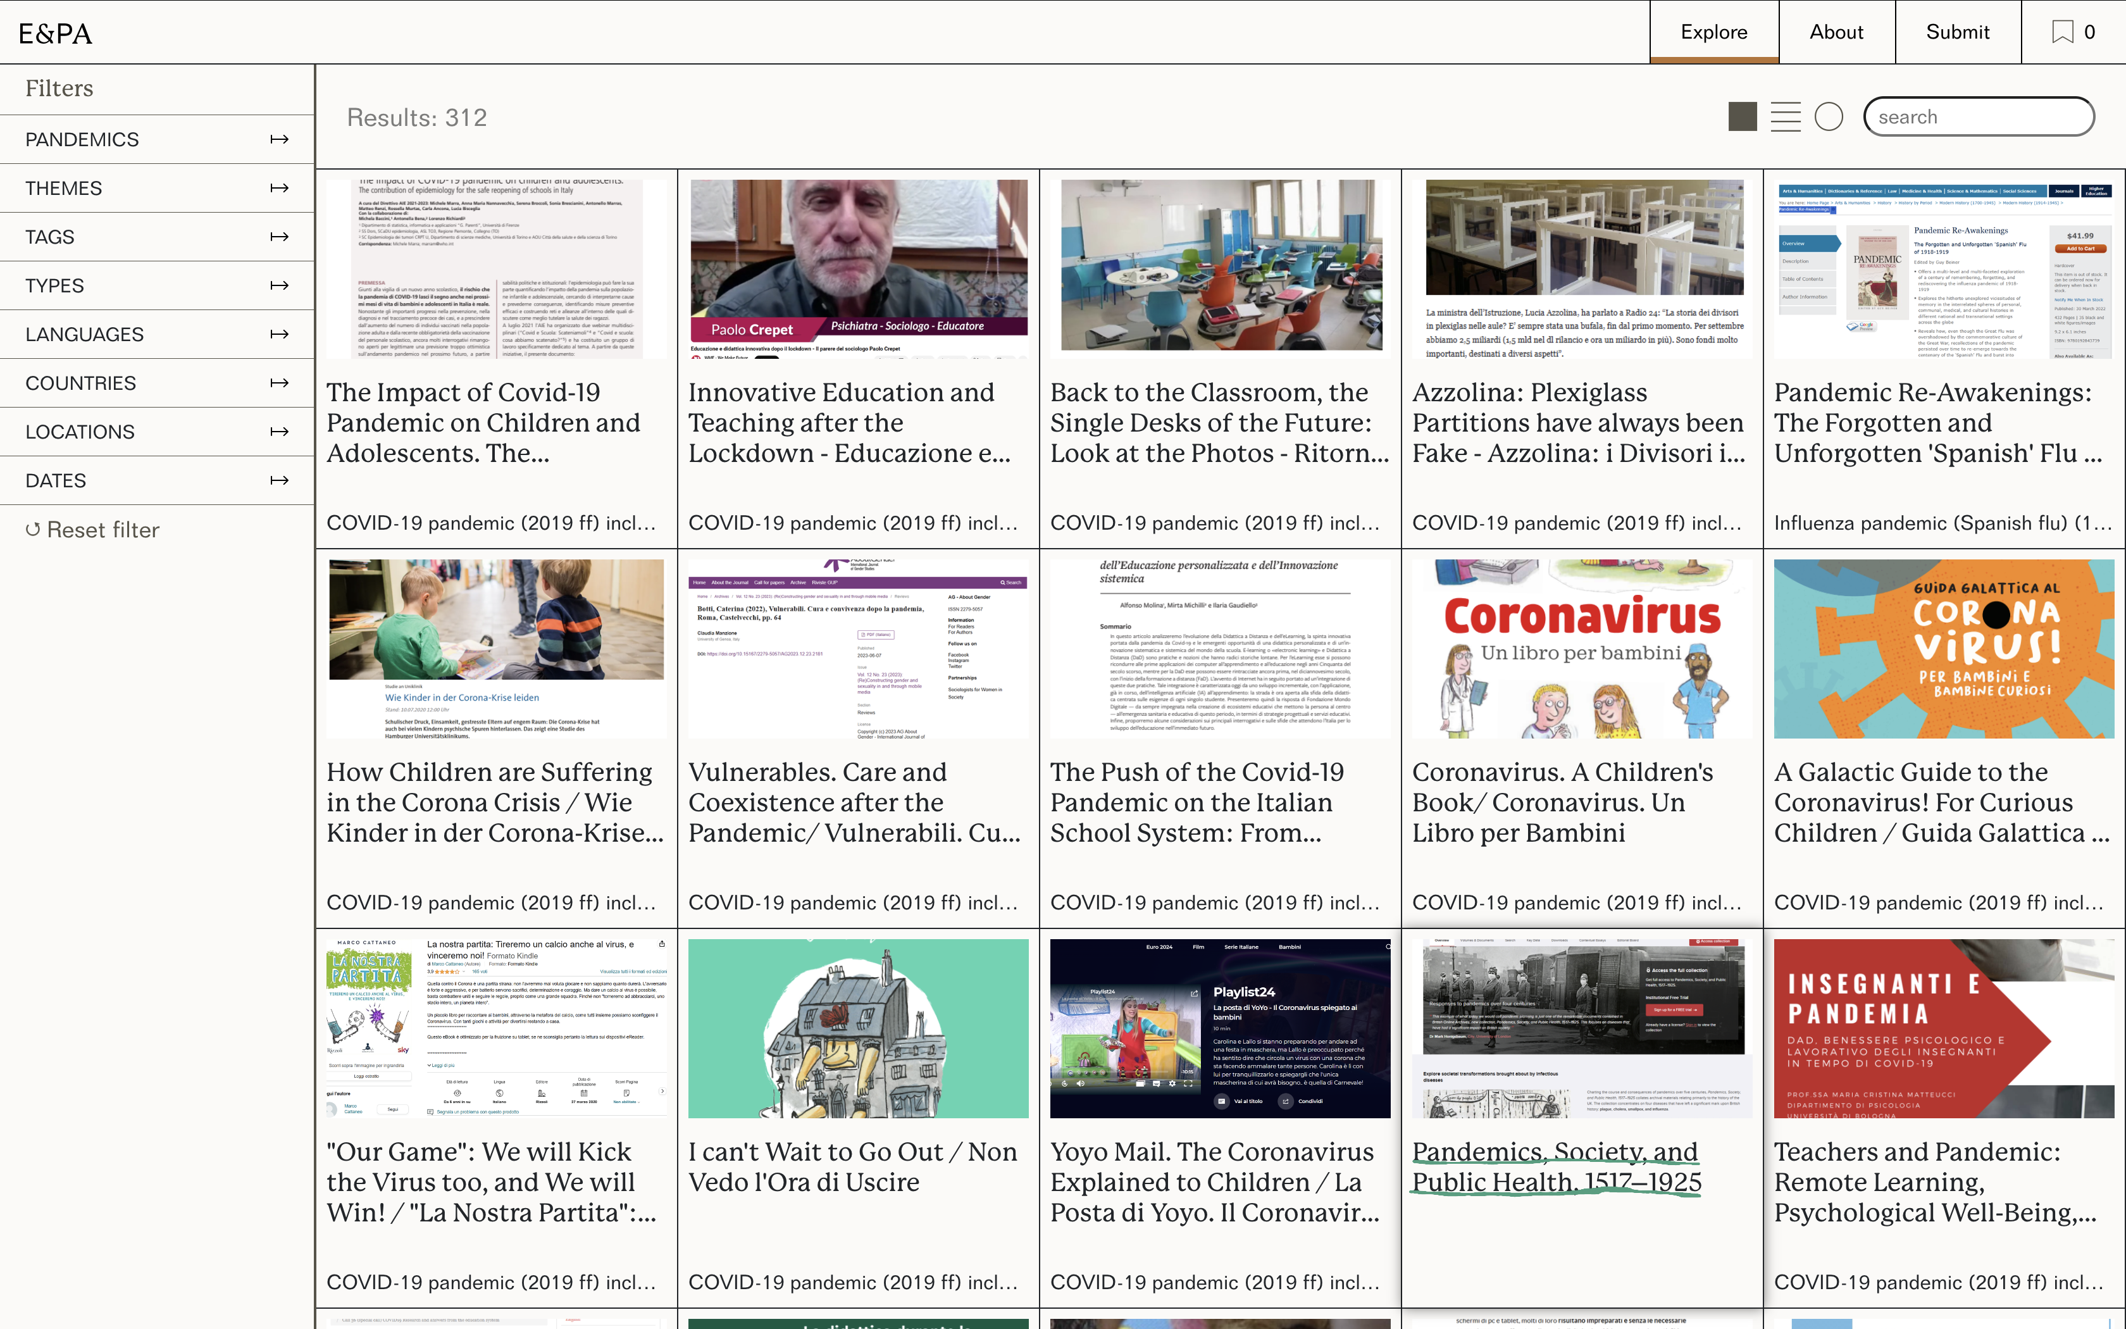Click the E&PA logo
The height and width of the screenshot is (1329, 2126).
pos(55,34)
